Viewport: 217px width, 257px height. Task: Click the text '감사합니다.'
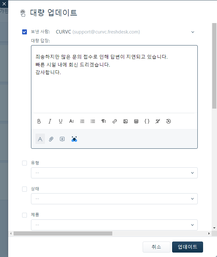point(48,72)
